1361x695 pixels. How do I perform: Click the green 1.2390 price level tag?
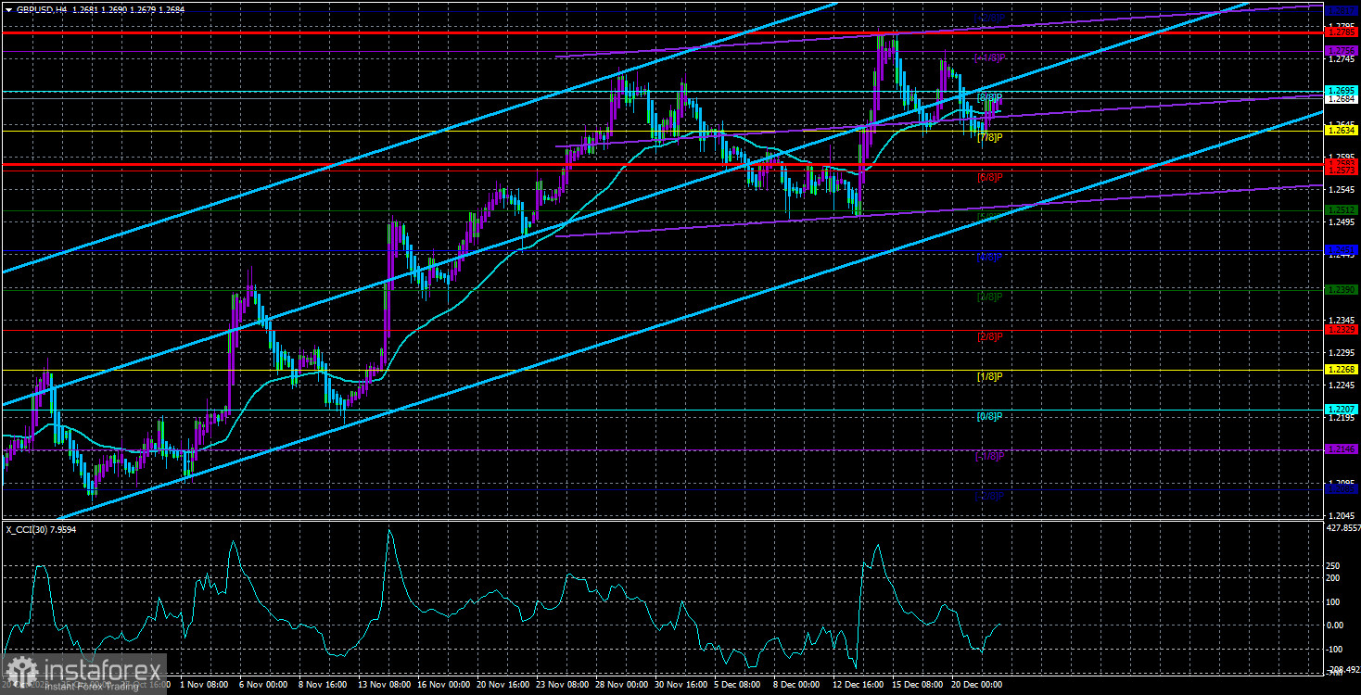pos(1342,290)
